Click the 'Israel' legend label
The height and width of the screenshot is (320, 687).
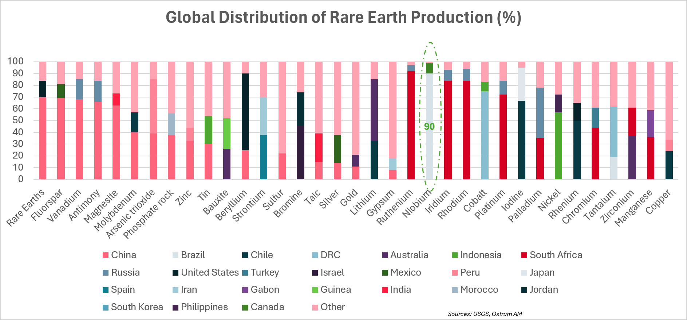click(332, 272)
